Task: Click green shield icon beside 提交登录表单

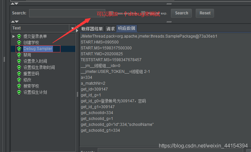Action: [19, 36]
